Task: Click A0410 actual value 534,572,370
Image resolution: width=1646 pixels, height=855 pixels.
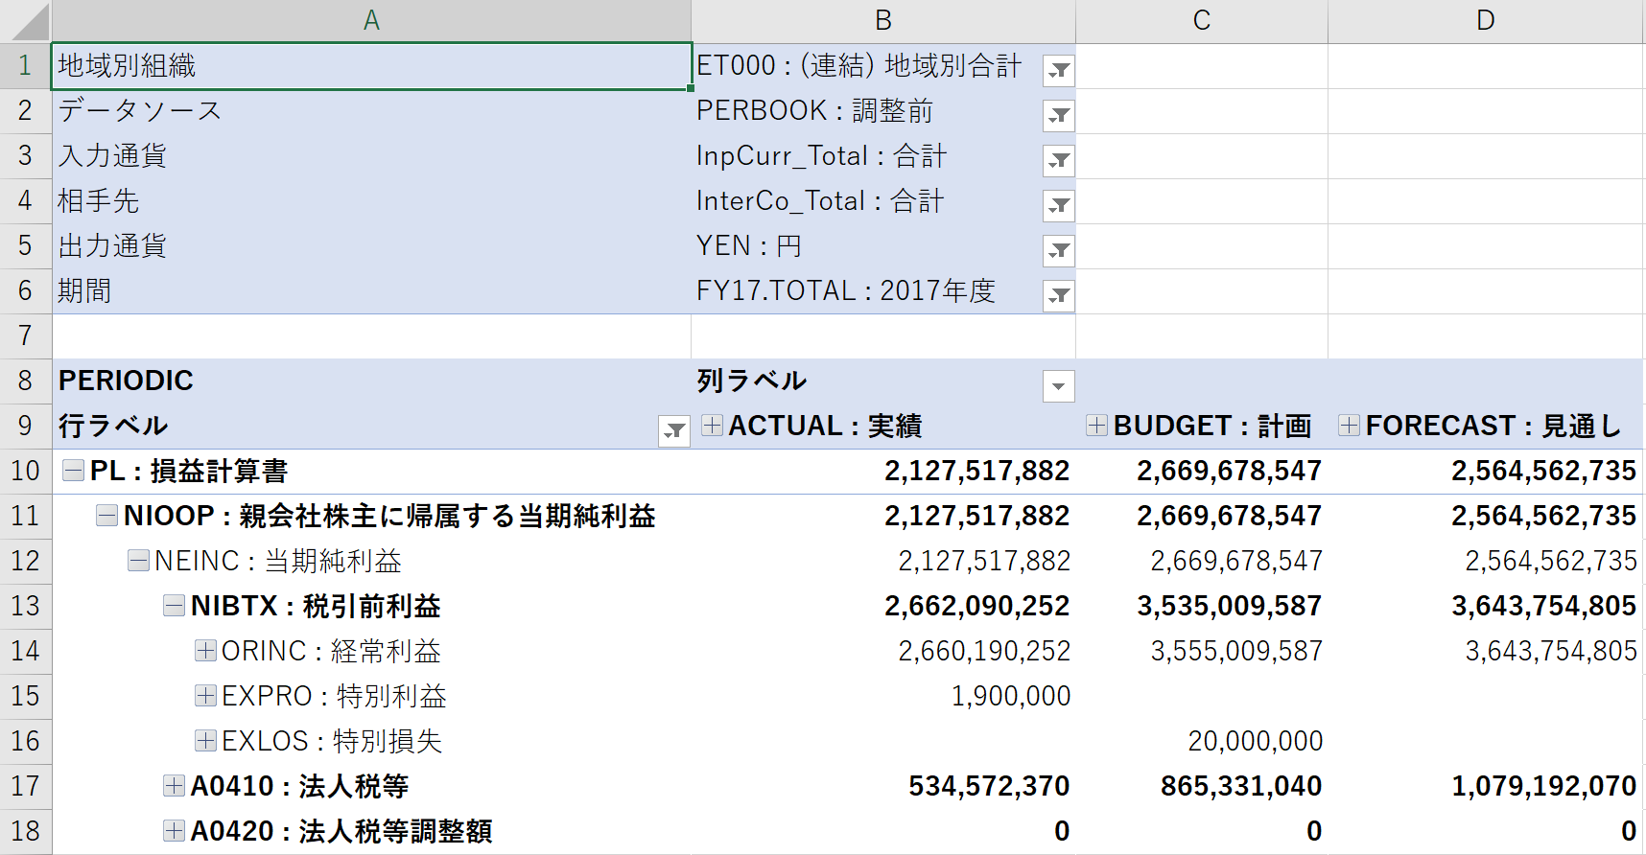Action: (989, 786)
